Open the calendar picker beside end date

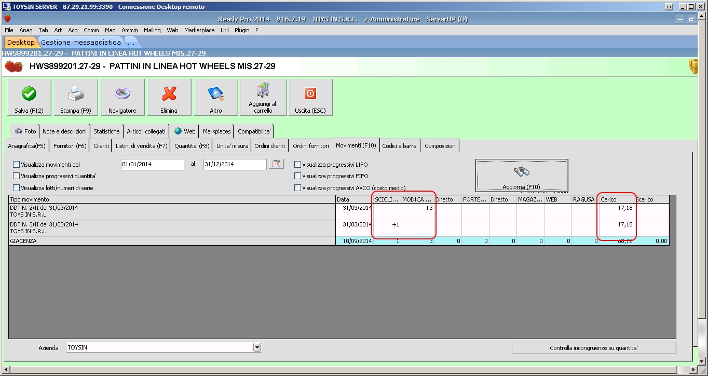click(x=277, y=164)
